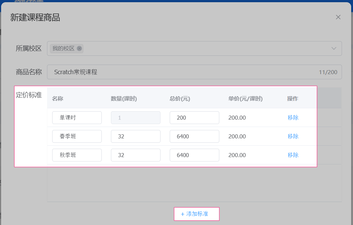Viewport: 353px width, 225px height.
Task: Click the 名称 column header
Action: [57, 98]
